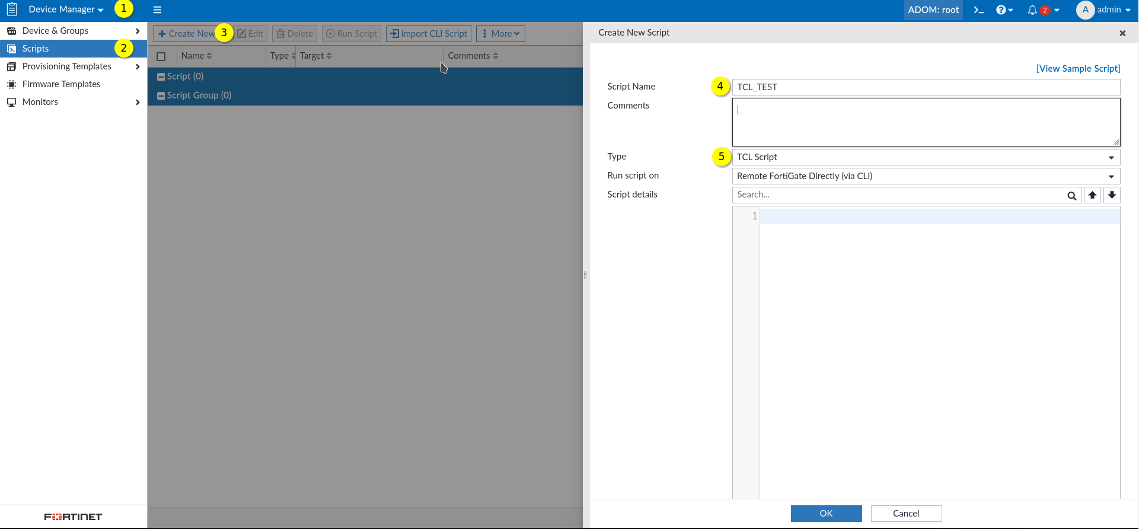Click line 1 of the script editor

[940, 216]
